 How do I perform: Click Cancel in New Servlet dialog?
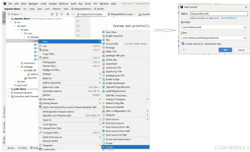[x=241, y=50]
